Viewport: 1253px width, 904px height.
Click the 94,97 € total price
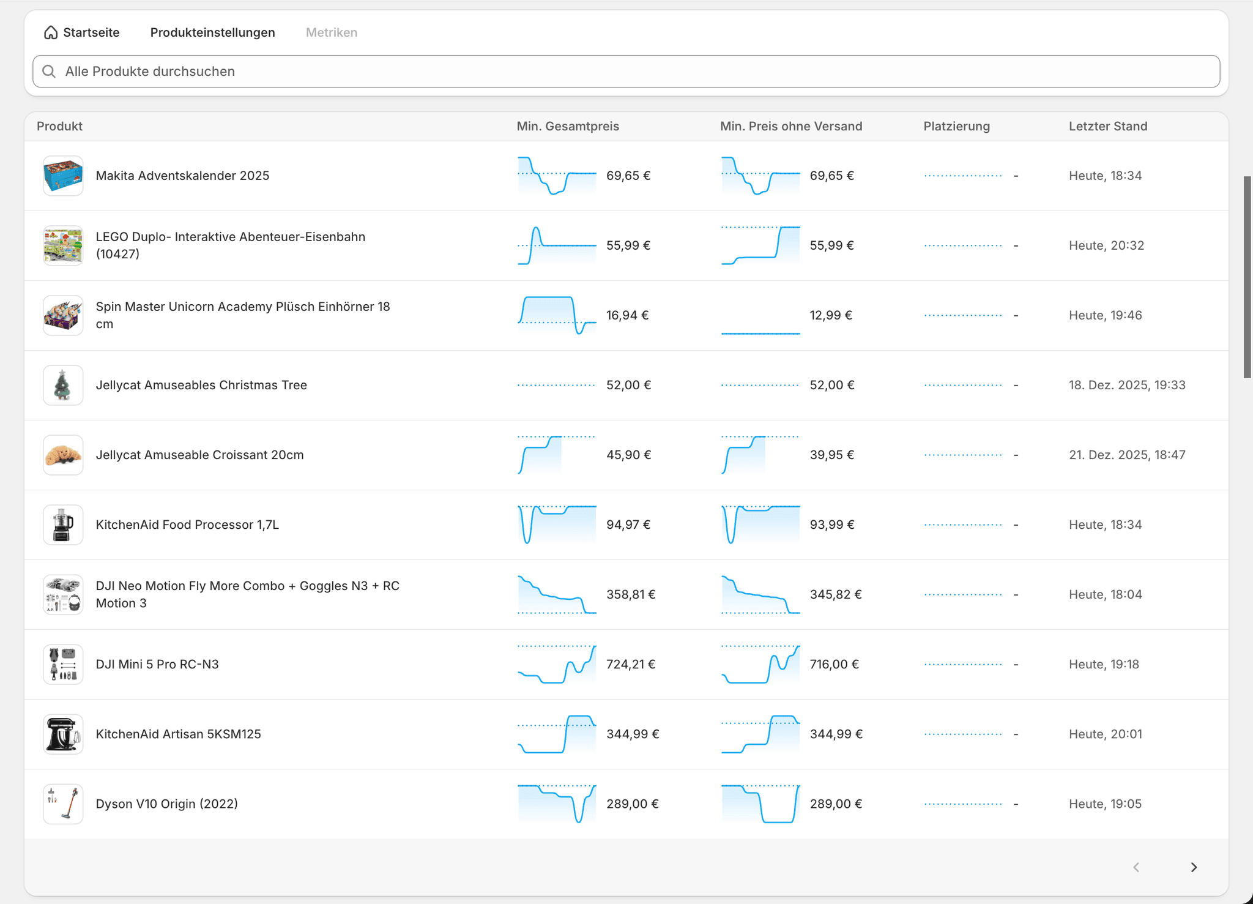tap(628, 525)
